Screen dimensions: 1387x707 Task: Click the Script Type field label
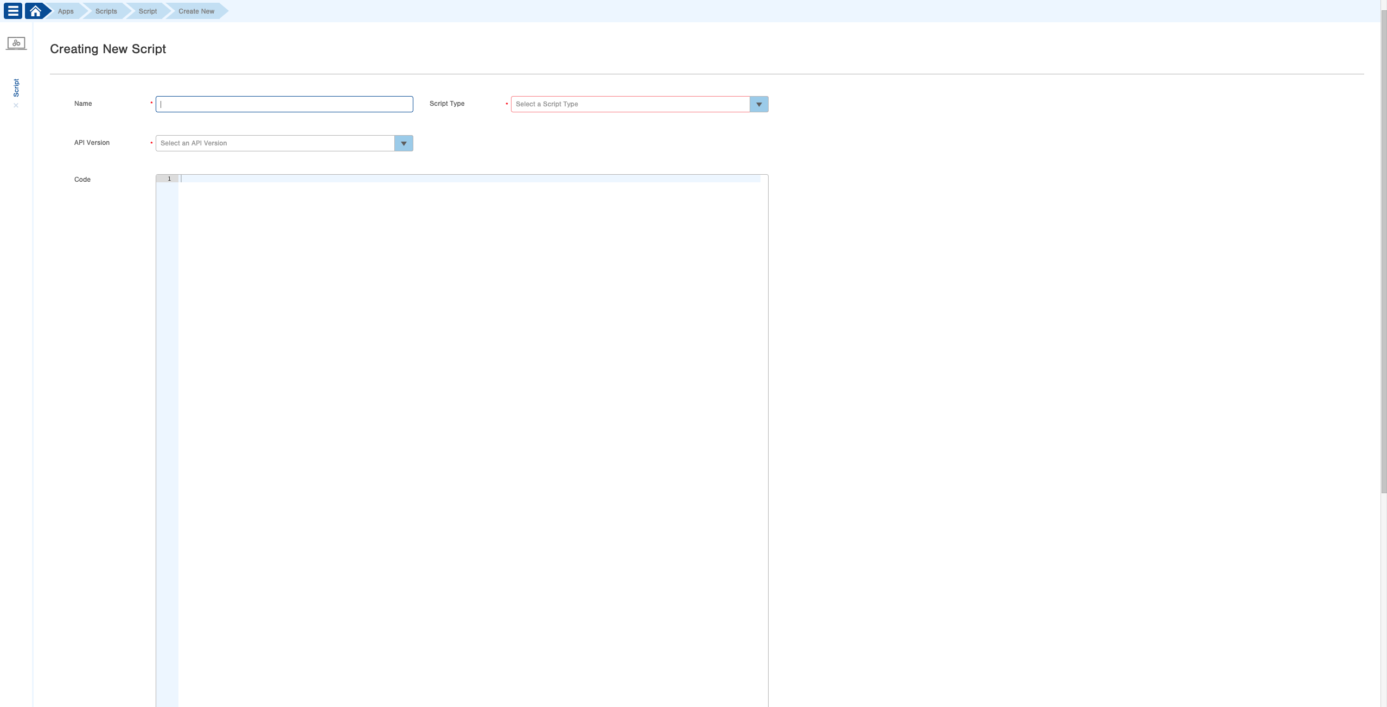[446, 104]
